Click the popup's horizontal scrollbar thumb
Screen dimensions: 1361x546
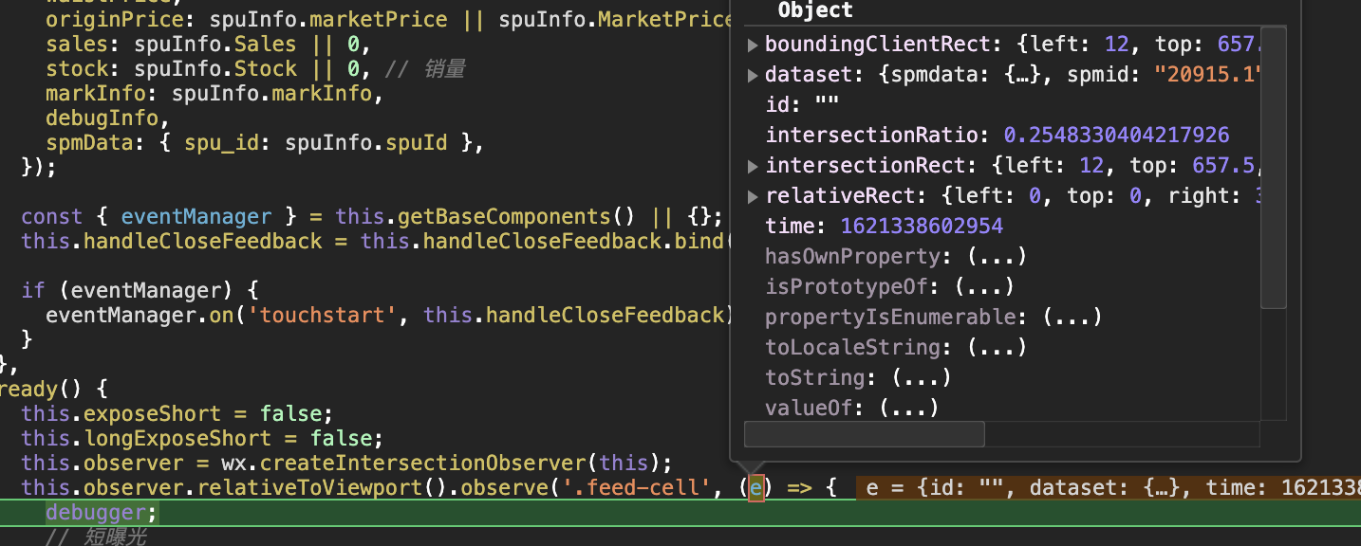point(865,434)
